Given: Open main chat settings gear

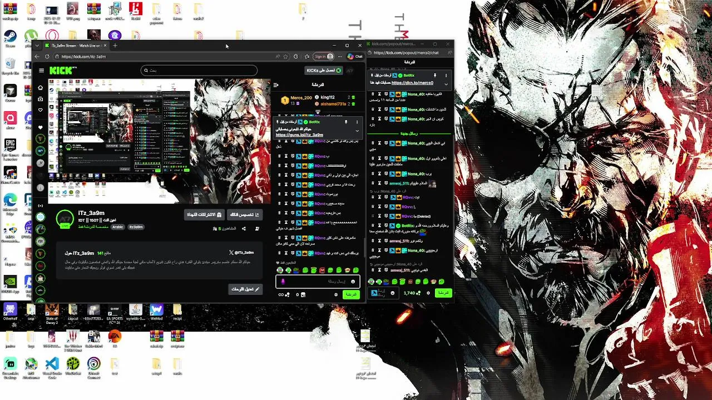Looking at the screenshot, I should [x=335, y=294].
